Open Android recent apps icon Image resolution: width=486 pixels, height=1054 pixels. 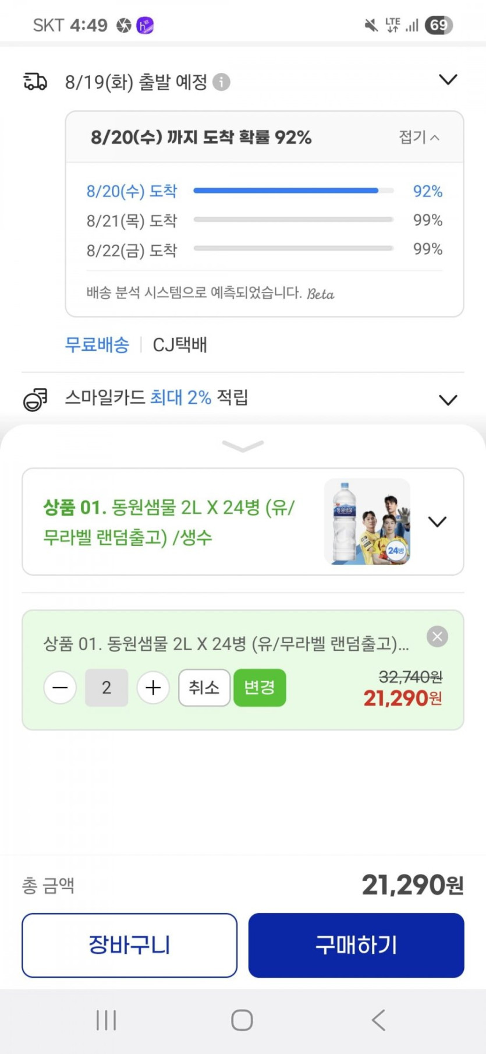(106, 1020)
